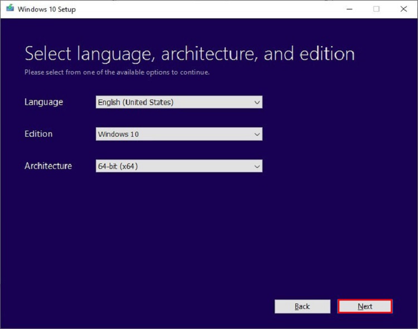Click the Windows 10 Setup title bar icon
418x329 pixels.
pyautogui.click(x=9, y=9)
